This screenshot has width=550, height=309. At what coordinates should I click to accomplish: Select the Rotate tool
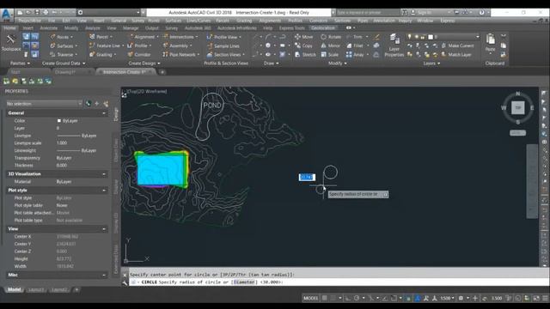pyautogui.click(x=331, y=37)
